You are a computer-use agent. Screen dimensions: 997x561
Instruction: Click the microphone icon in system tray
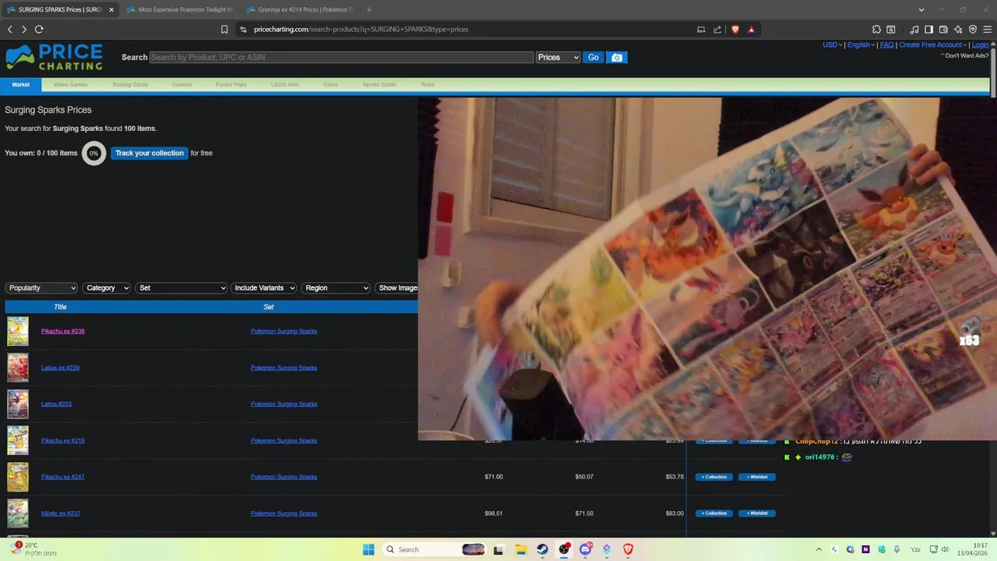point(897,549)
